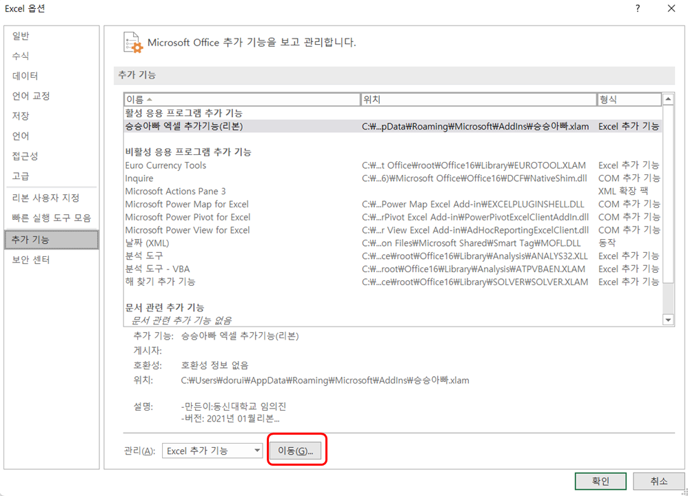Confirm with the 확인 button
This screenshot has width=688, height=496.
600,481
